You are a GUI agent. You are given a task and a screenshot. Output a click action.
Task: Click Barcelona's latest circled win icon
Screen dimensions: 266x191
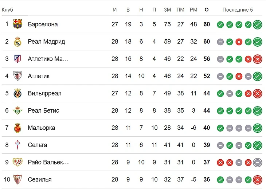(x=258, y=25)
